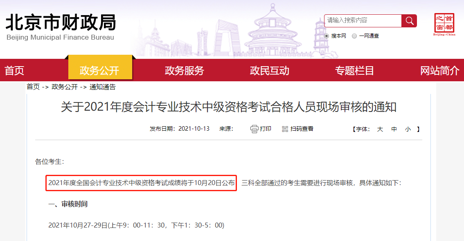This screenshot has width=464, height=241.
Task: Click the red search magnifier button
Action: (409, 21)
